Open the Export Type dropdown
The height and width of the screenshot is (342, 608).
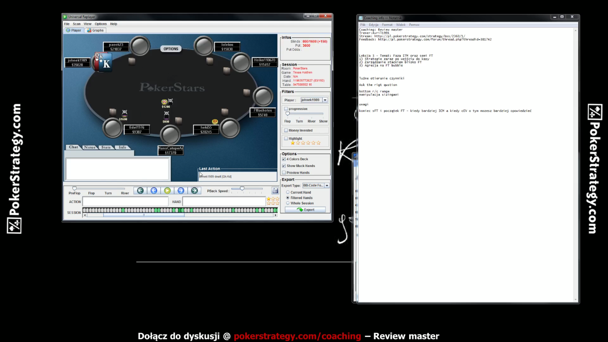pyautogui.click(x=327, y=185)
